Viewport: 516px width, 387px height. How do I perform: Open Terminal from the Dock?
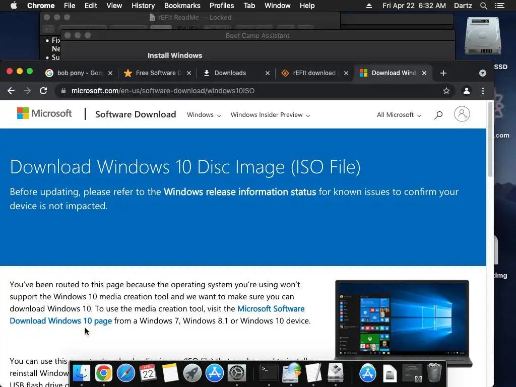point(269,373)
